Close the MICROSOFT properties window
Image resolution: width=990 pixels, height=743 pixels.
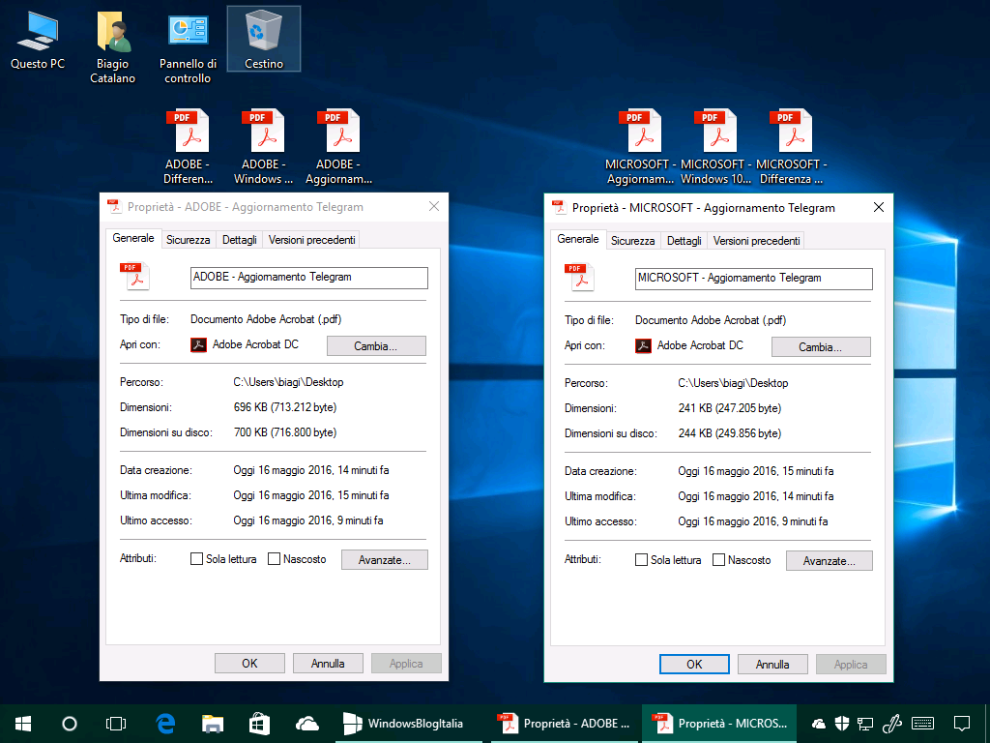[878, 207]
